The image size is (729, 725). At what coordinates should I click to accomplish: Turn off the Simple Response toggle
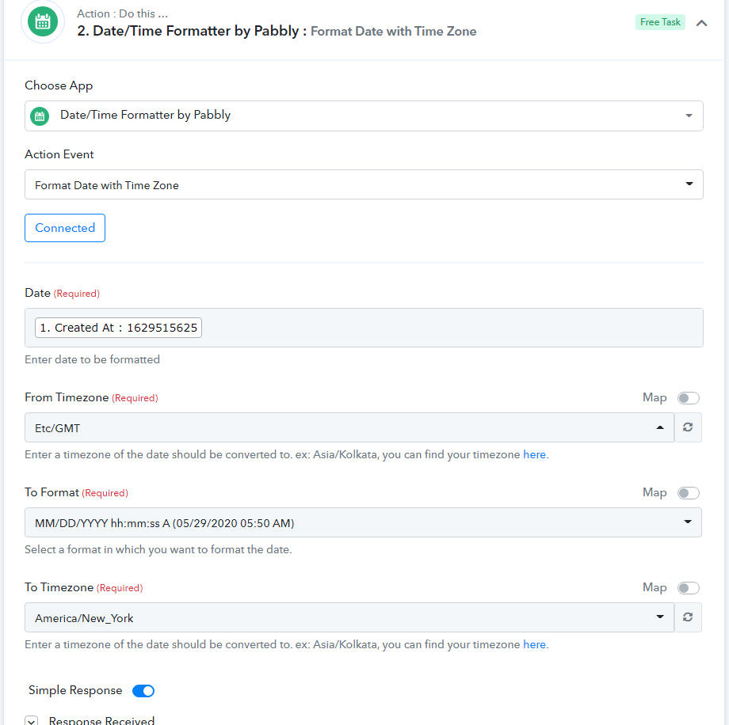[x=143, y=691]
